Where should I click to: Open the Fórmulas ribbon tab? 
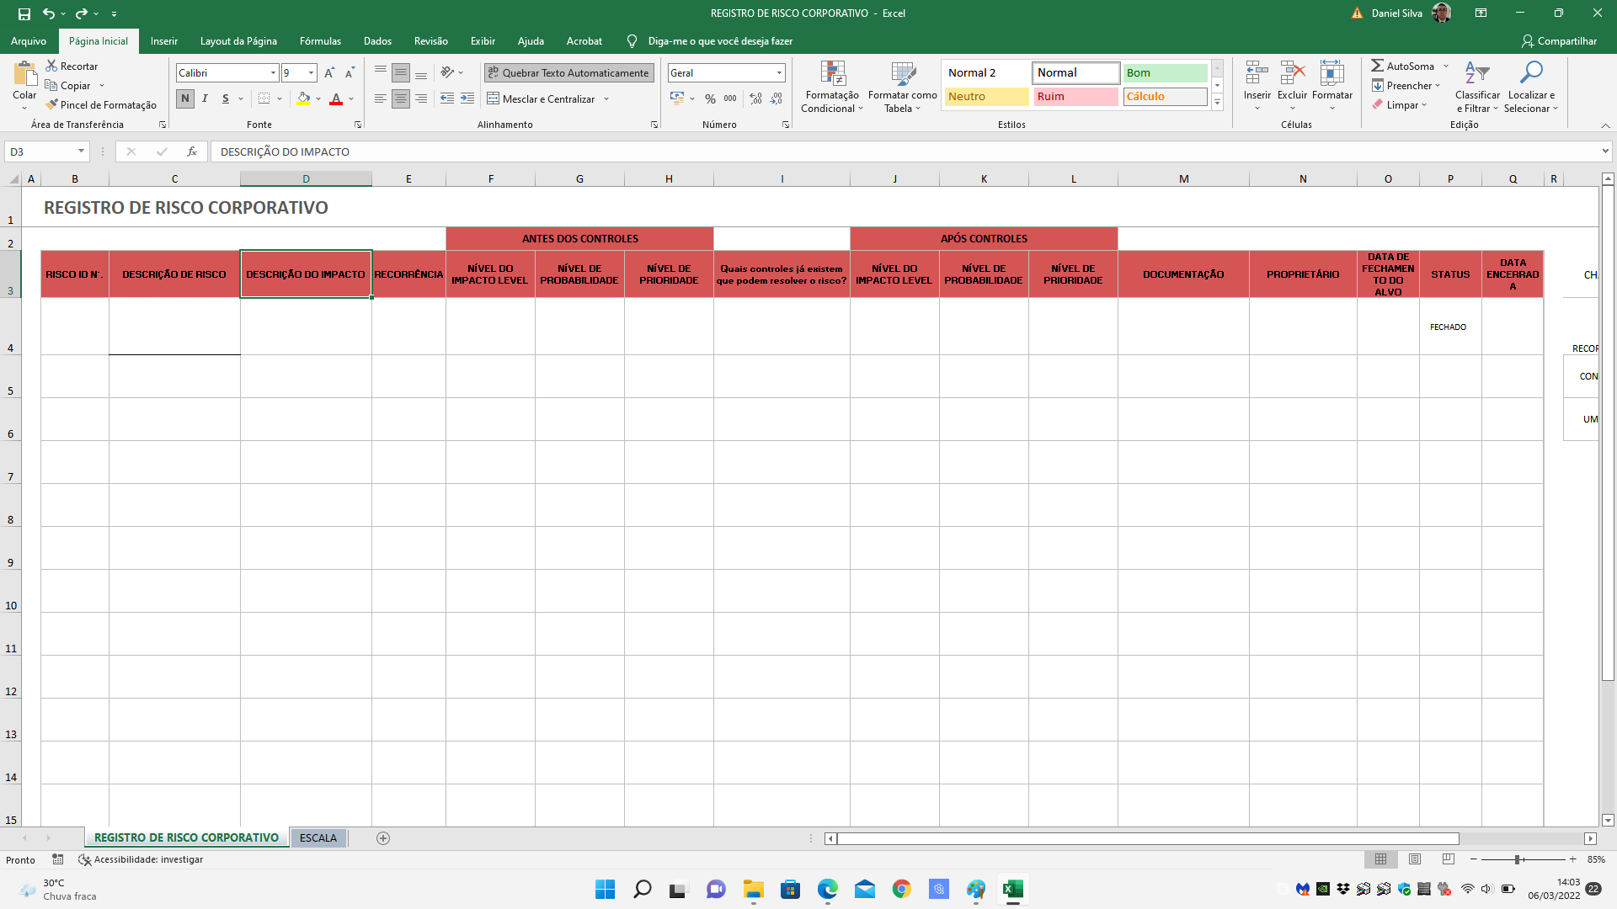pyautogui.click(x=320, y=40)
